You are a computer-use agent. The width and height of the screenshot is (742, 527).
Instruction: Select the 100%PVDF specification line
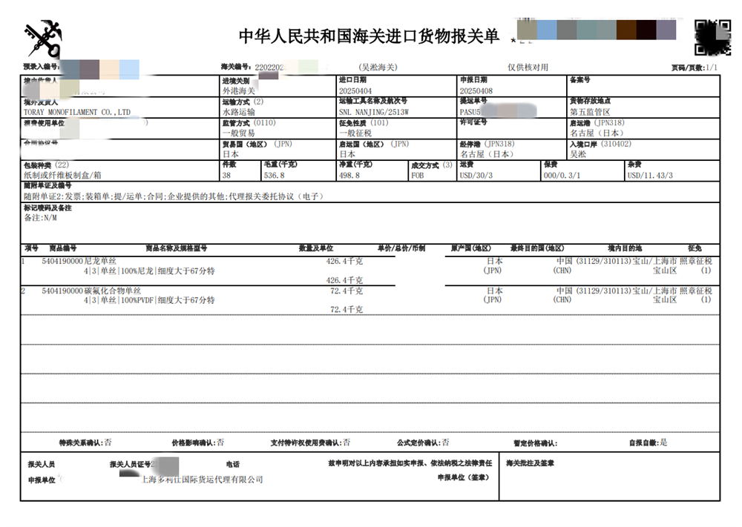[x=149, y=300]
